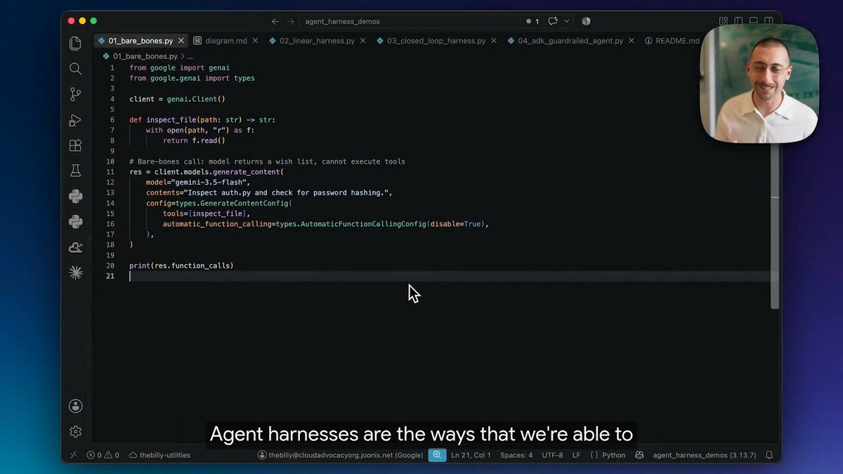
Task: Open the Manage gear icon
Action: (x=76, y=431)
